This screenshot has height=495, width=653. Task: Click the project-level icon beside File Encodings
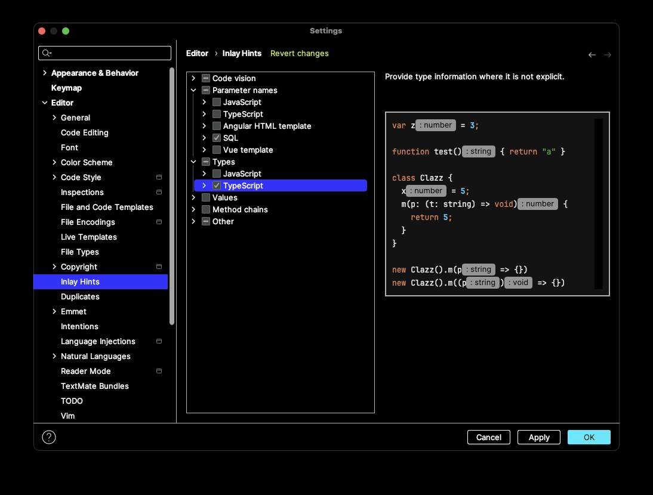click(159, 222)
